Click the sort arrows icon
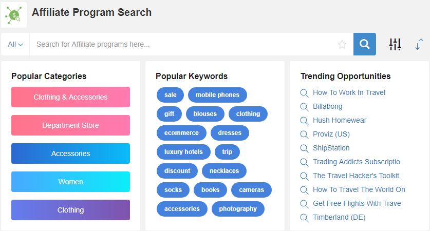Image resolution: width=430 pixels, height=231 pixels. click(419, 44)
